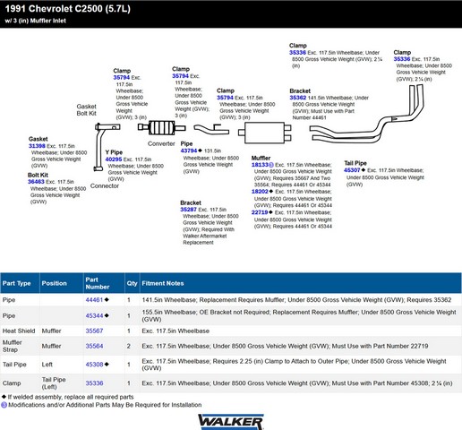The height and width of the screenshot is (430, 462).
Task: Open tail pipe part number 45307
Action: pyautogui.click(x=352, y=170)
